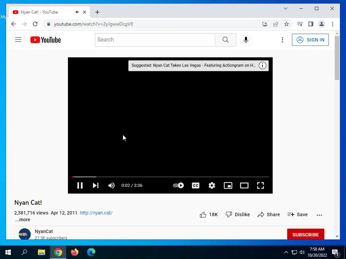Close the Nyan Cat YouTube tab
Image resolution: width=346 pixels, height=259 pixels.
[x=84, y=12]
